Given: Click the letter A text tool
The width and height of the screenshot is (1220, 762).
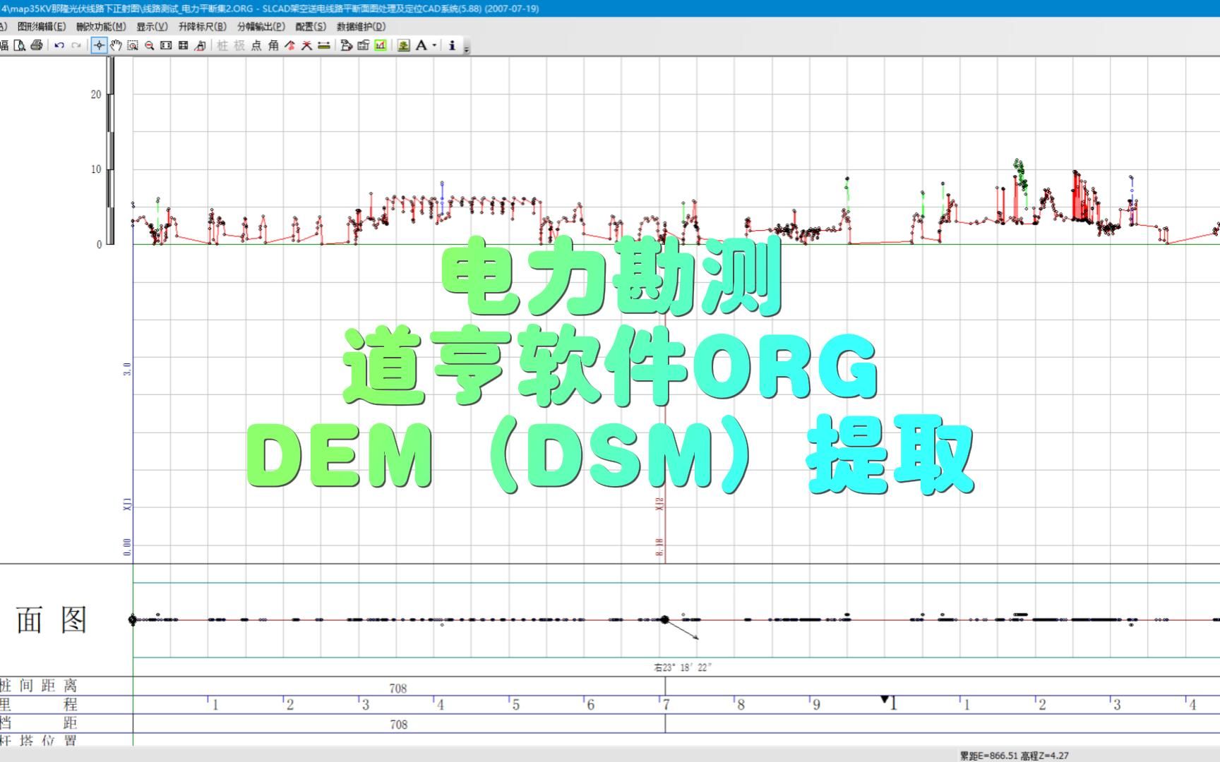Looking at the screenshot, I should (421, 45).
